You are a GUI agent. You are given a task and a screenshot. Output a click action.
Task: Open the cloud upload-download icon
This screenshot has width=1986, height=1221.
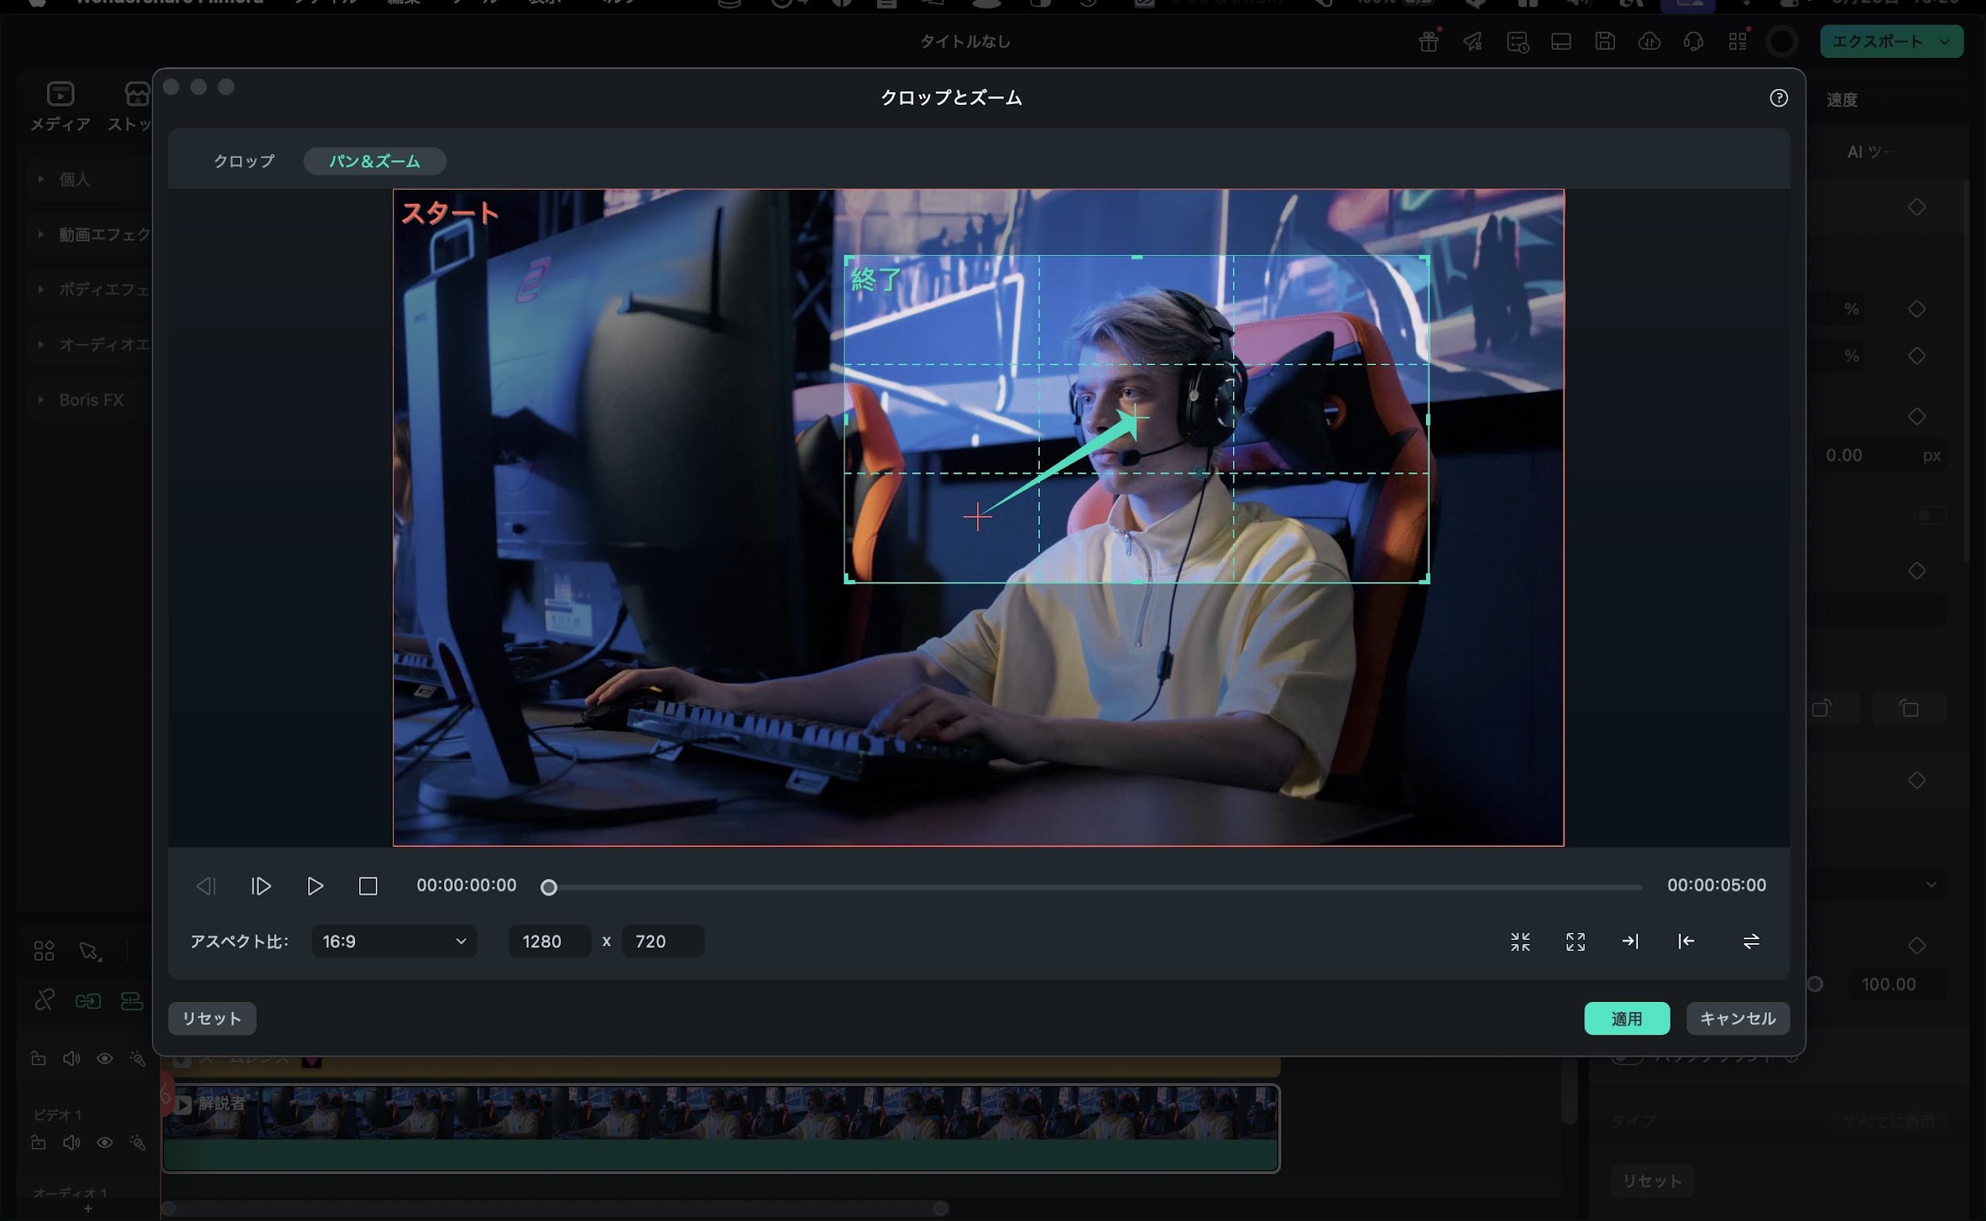(x=1649, y=41)
